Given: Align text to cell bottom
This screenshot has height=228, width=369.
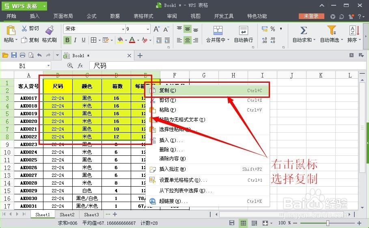Looking at the screenshot, I should tap(196, 29).
